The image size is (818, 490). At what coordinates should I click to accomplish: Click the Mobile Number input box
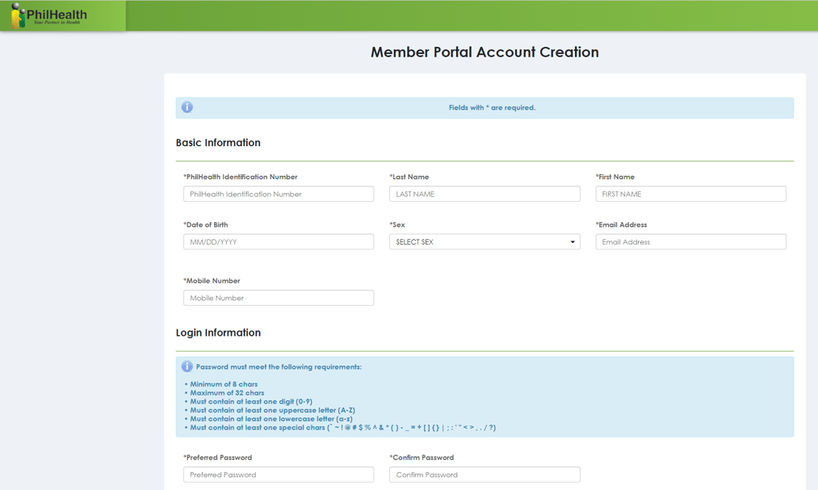[279, 298]
